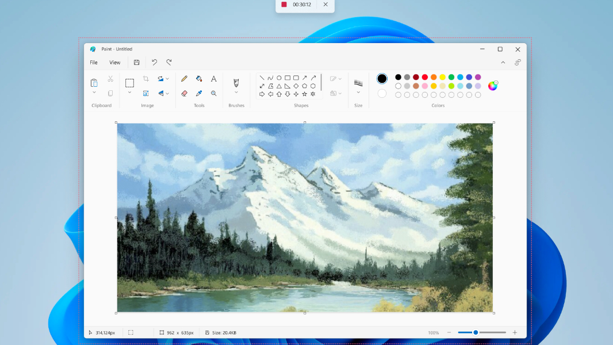The image size is (613, 345).
Task: Pick the Rounded rectangle shape
Action: point(296,78)
